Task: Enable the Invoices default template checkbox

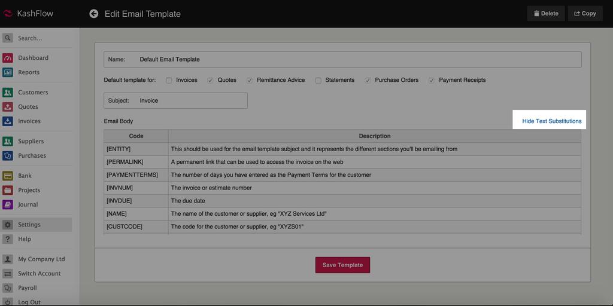Action: click(169, 80)
